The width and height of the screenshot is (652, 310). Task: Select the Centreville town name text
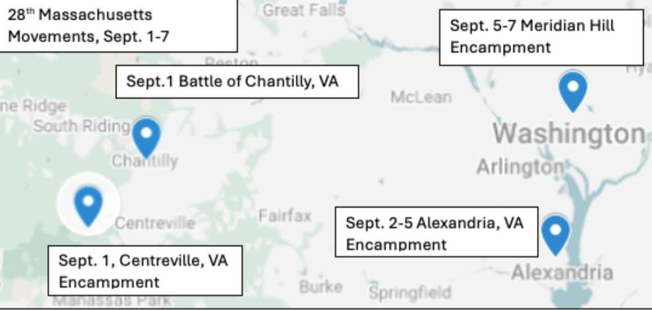point(155,223)
